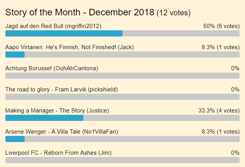Click the 33.3% (4 votes) result
Viewport: 245px width, 167px height.
pyautogui.click(x=219, y=111)
